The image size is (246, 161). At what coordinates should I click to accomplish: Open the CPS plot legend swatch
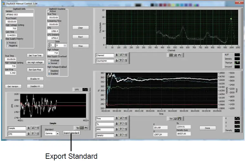(x=85, y=89)
